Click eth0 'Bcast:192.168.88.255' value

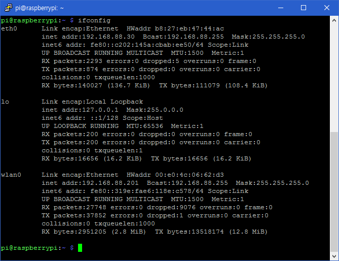click(x=183, y=37)
